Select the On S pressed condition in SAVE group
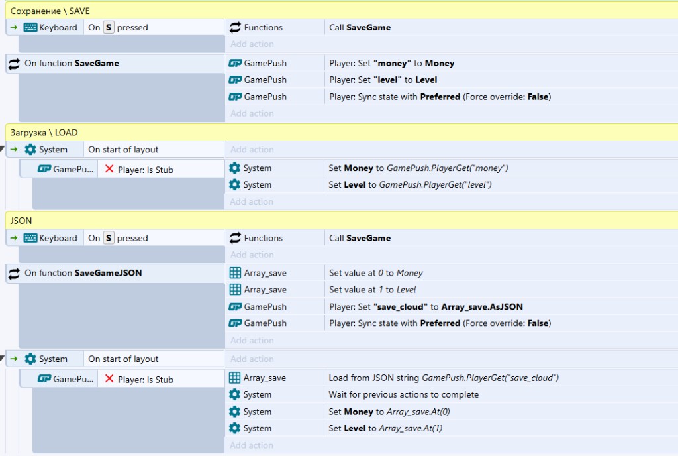The height and width of the screenshot is (456, 678). (154, 28)
